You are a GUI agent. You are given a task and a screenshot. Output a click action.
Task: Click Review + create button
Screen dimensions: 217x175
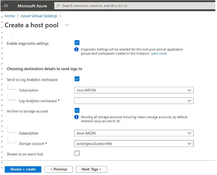[23, 169]
